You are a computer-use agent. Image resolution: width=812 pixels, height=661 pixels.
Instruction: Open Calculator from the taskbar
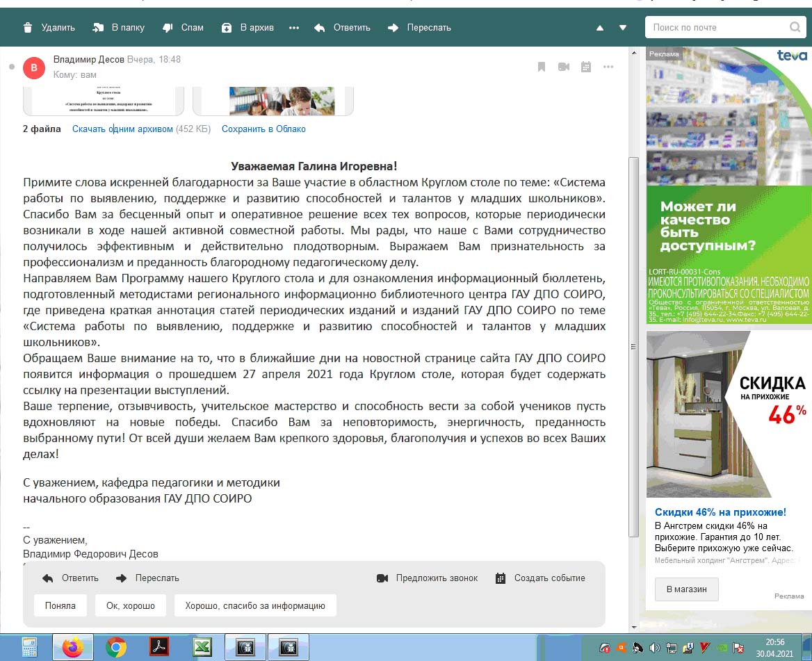click(x=29, y=647)
